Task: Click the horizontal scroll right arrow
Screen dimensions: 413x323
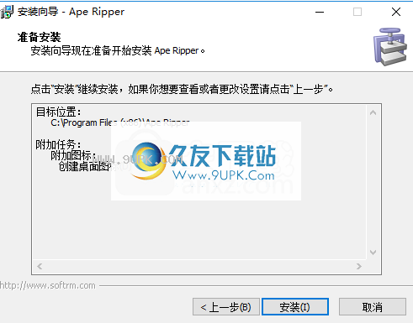Action: pos(359,266)
